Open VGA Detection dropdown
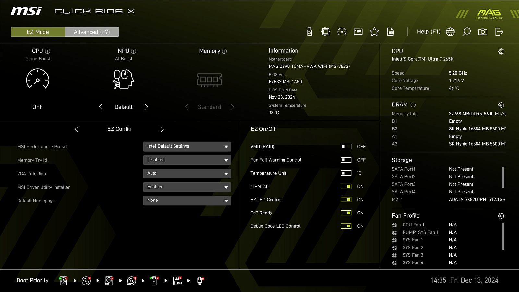Image resolution: width=519 pixels, height=292 pixels. point(187,174)
